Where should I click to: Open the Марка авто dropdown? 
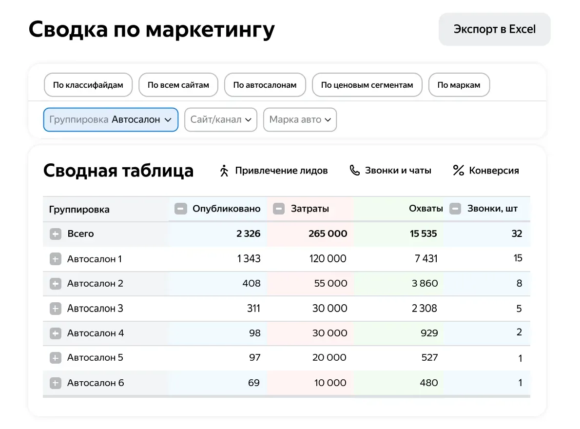click(x=300, y=119)
